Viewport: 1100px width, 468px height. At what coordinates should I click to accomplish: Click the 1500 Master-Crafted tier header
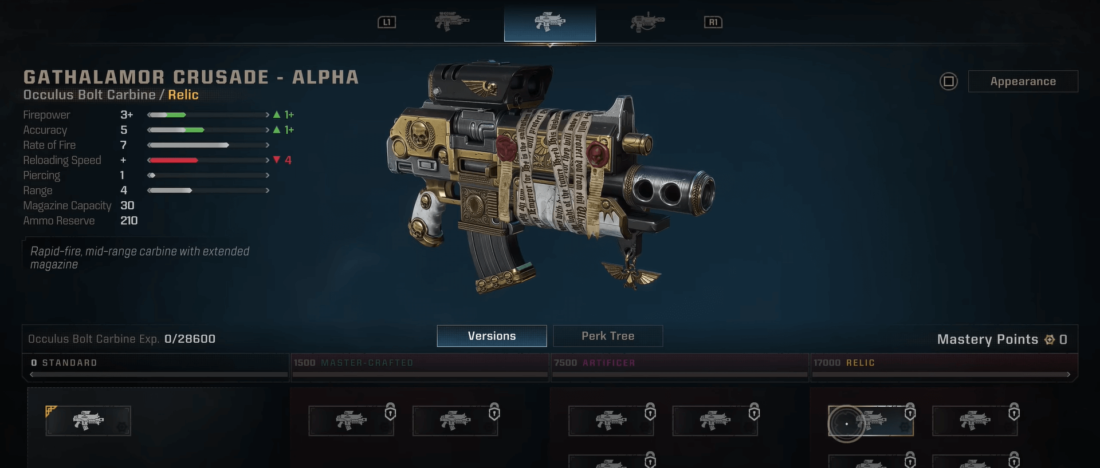point(353,363)
